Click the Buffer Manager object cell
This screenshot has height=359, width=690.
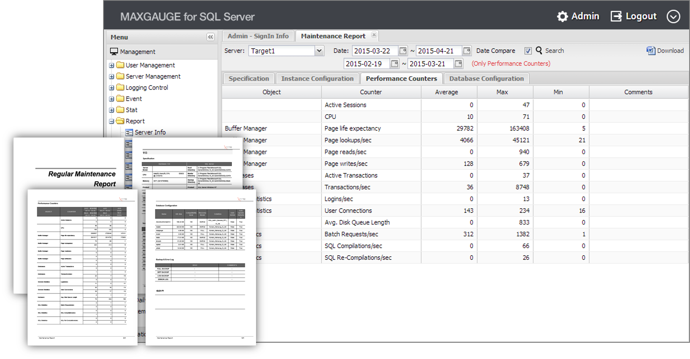[271, 129]
